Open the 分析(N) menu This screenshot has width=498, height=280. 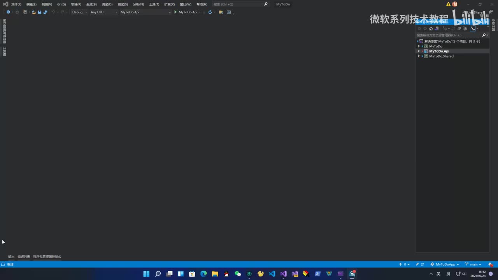[138, 4]
